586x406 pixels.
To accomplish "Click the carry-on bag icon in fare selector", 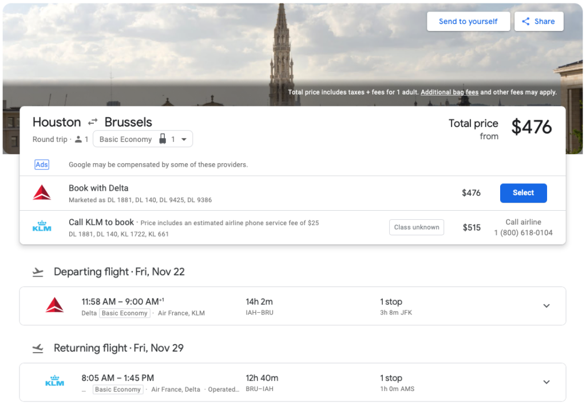I will [x=163, y=139].
